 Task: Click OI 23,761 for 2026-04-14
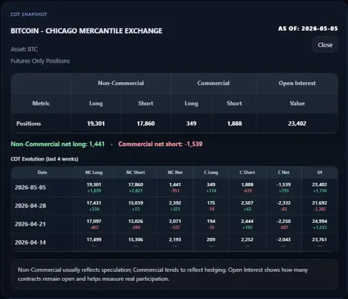coord(320,240)
